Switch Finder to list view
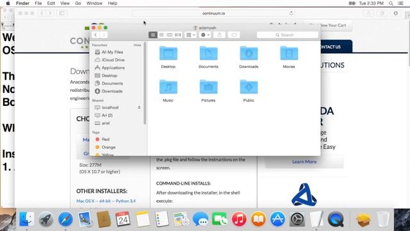This screenshot has width=410, height=231. (x=161, y=35)
